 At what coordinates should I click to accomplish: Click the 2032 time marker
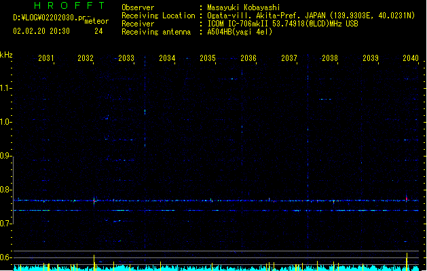point(86,58)
